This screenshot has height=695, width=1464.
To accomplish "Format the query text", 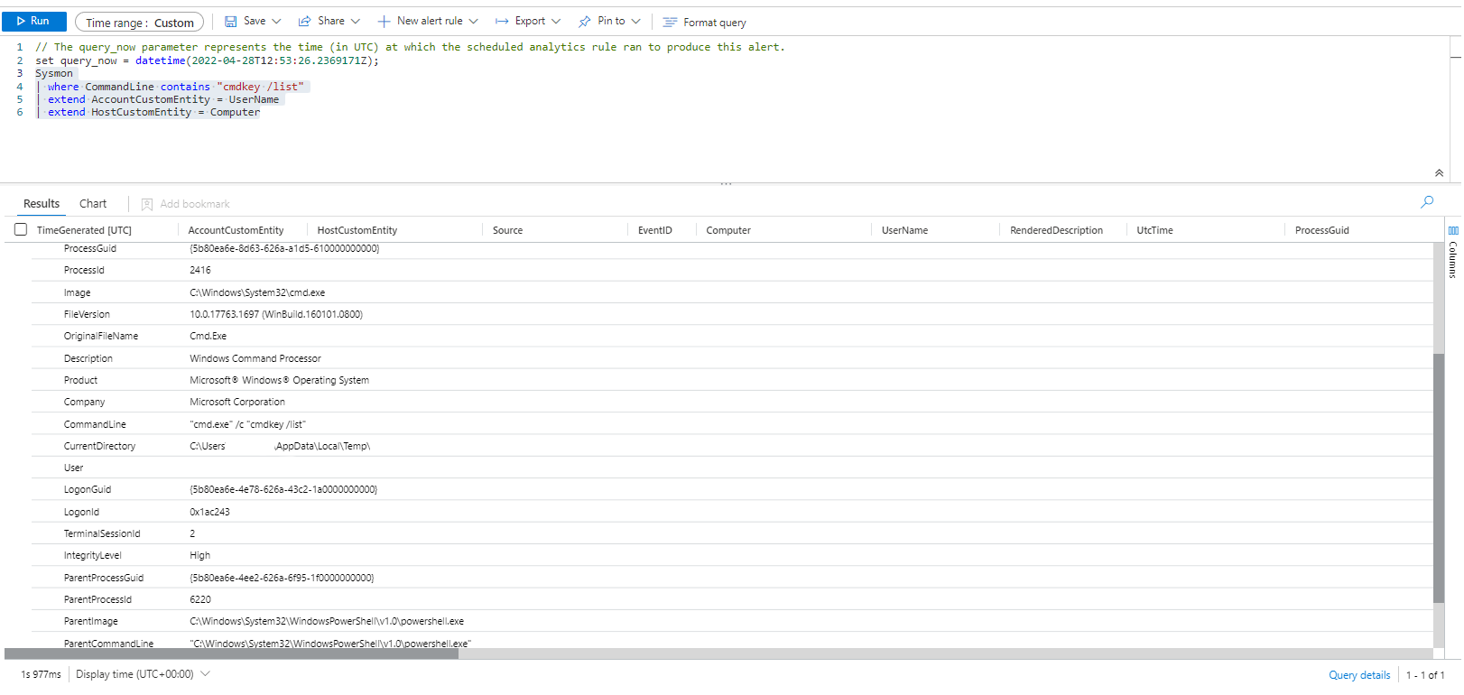I will coord(705,23).
